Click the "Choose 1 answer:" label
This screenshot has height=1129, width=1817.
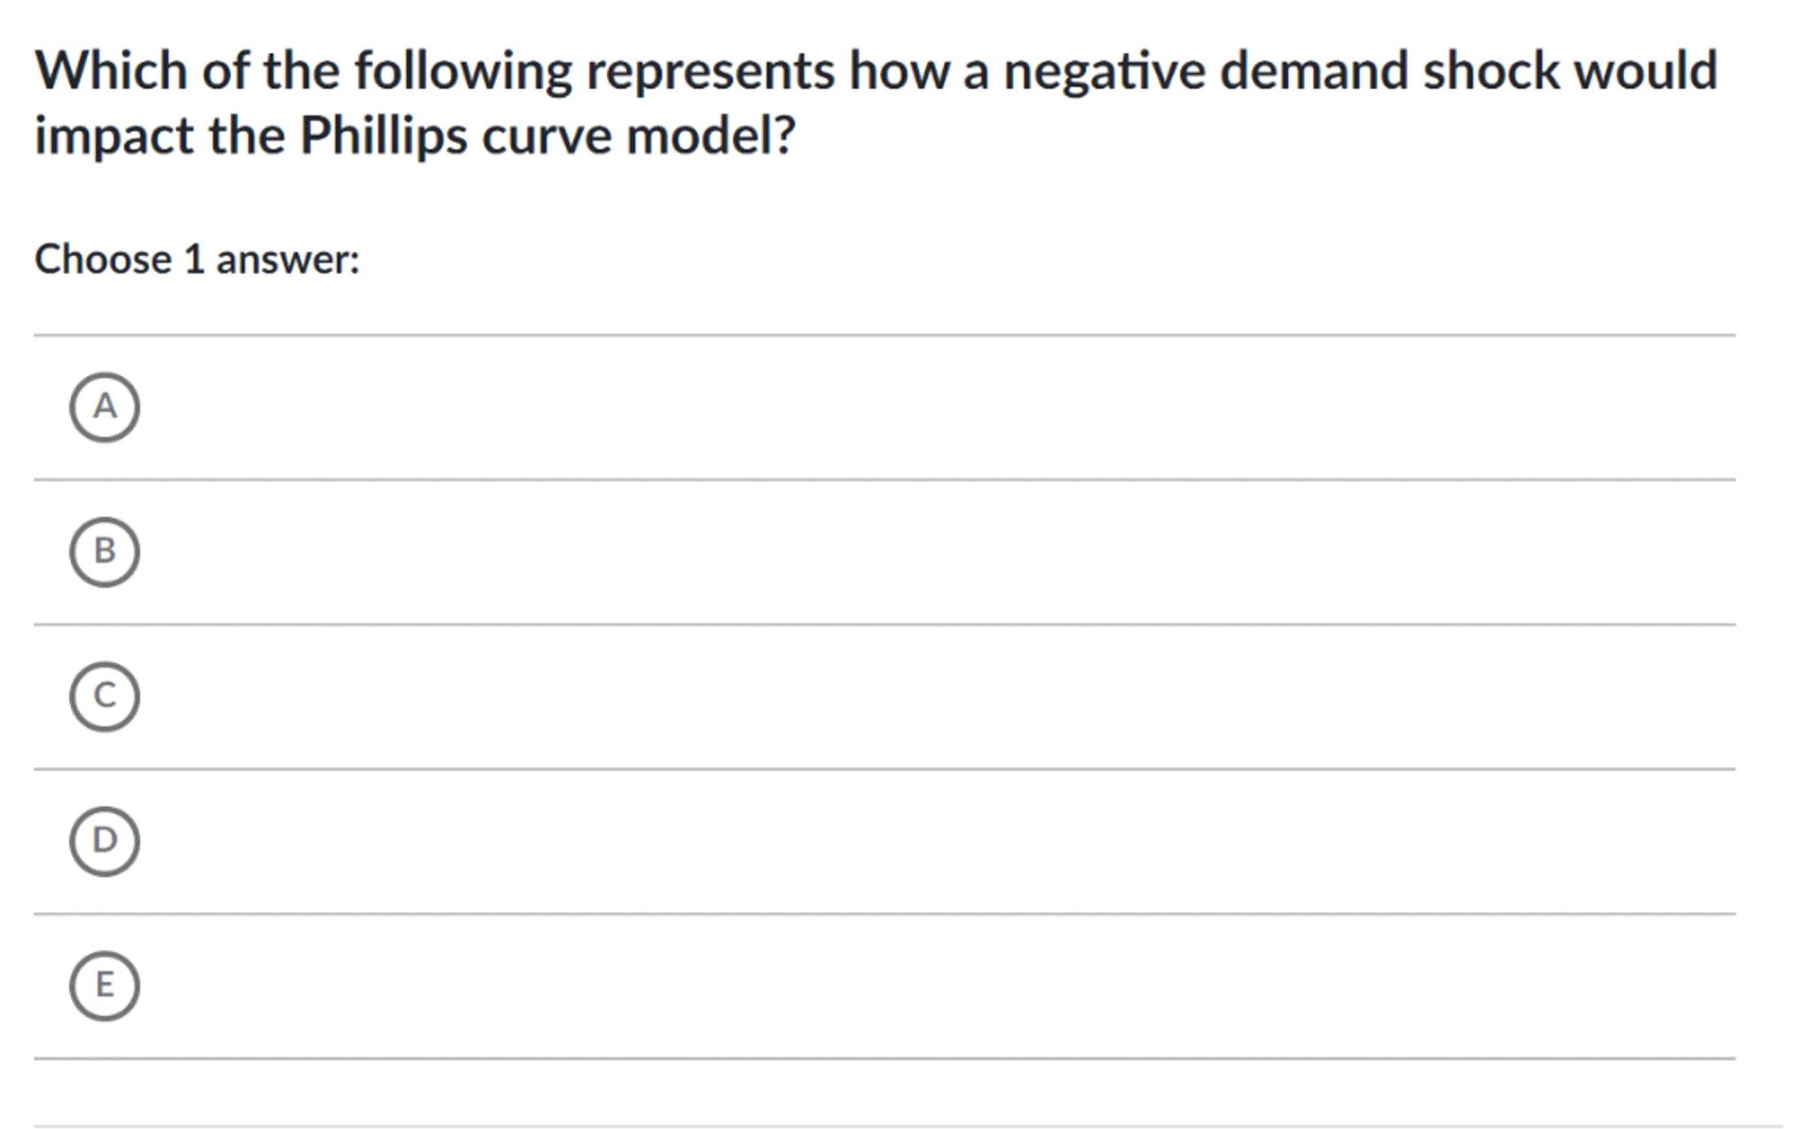tap(197, 260)
